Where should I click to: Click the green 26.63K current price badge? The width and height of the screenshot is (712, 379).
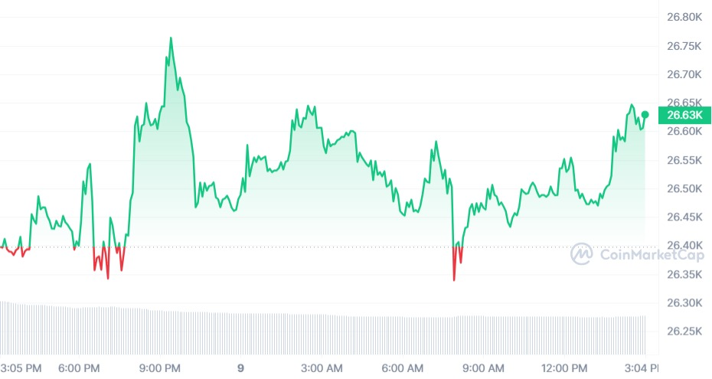684,116
